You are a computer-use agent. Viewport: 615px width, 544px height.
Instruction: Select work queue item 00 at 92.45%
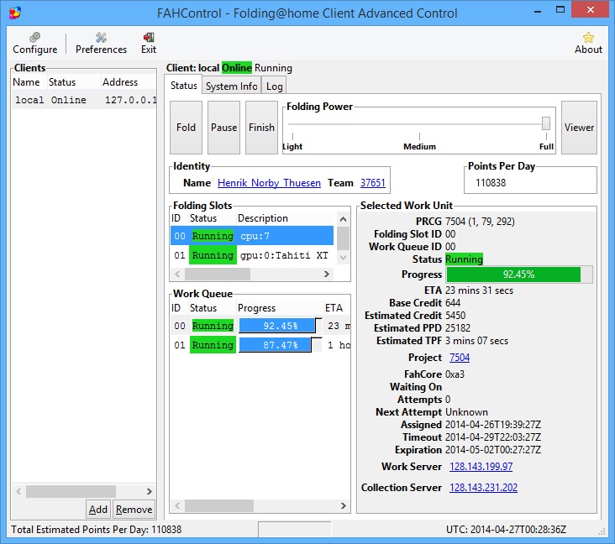260,326
